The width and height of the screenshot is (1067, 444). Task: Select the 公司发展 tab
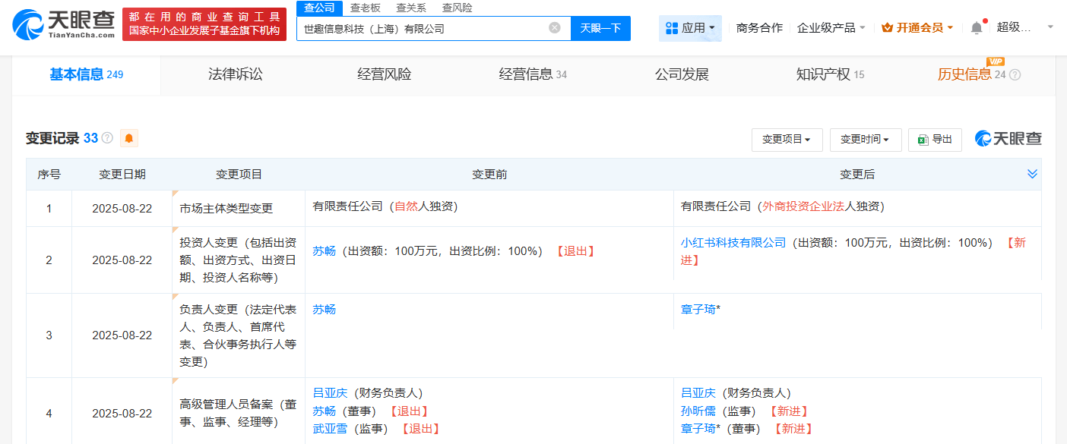(x=682, y=74)
